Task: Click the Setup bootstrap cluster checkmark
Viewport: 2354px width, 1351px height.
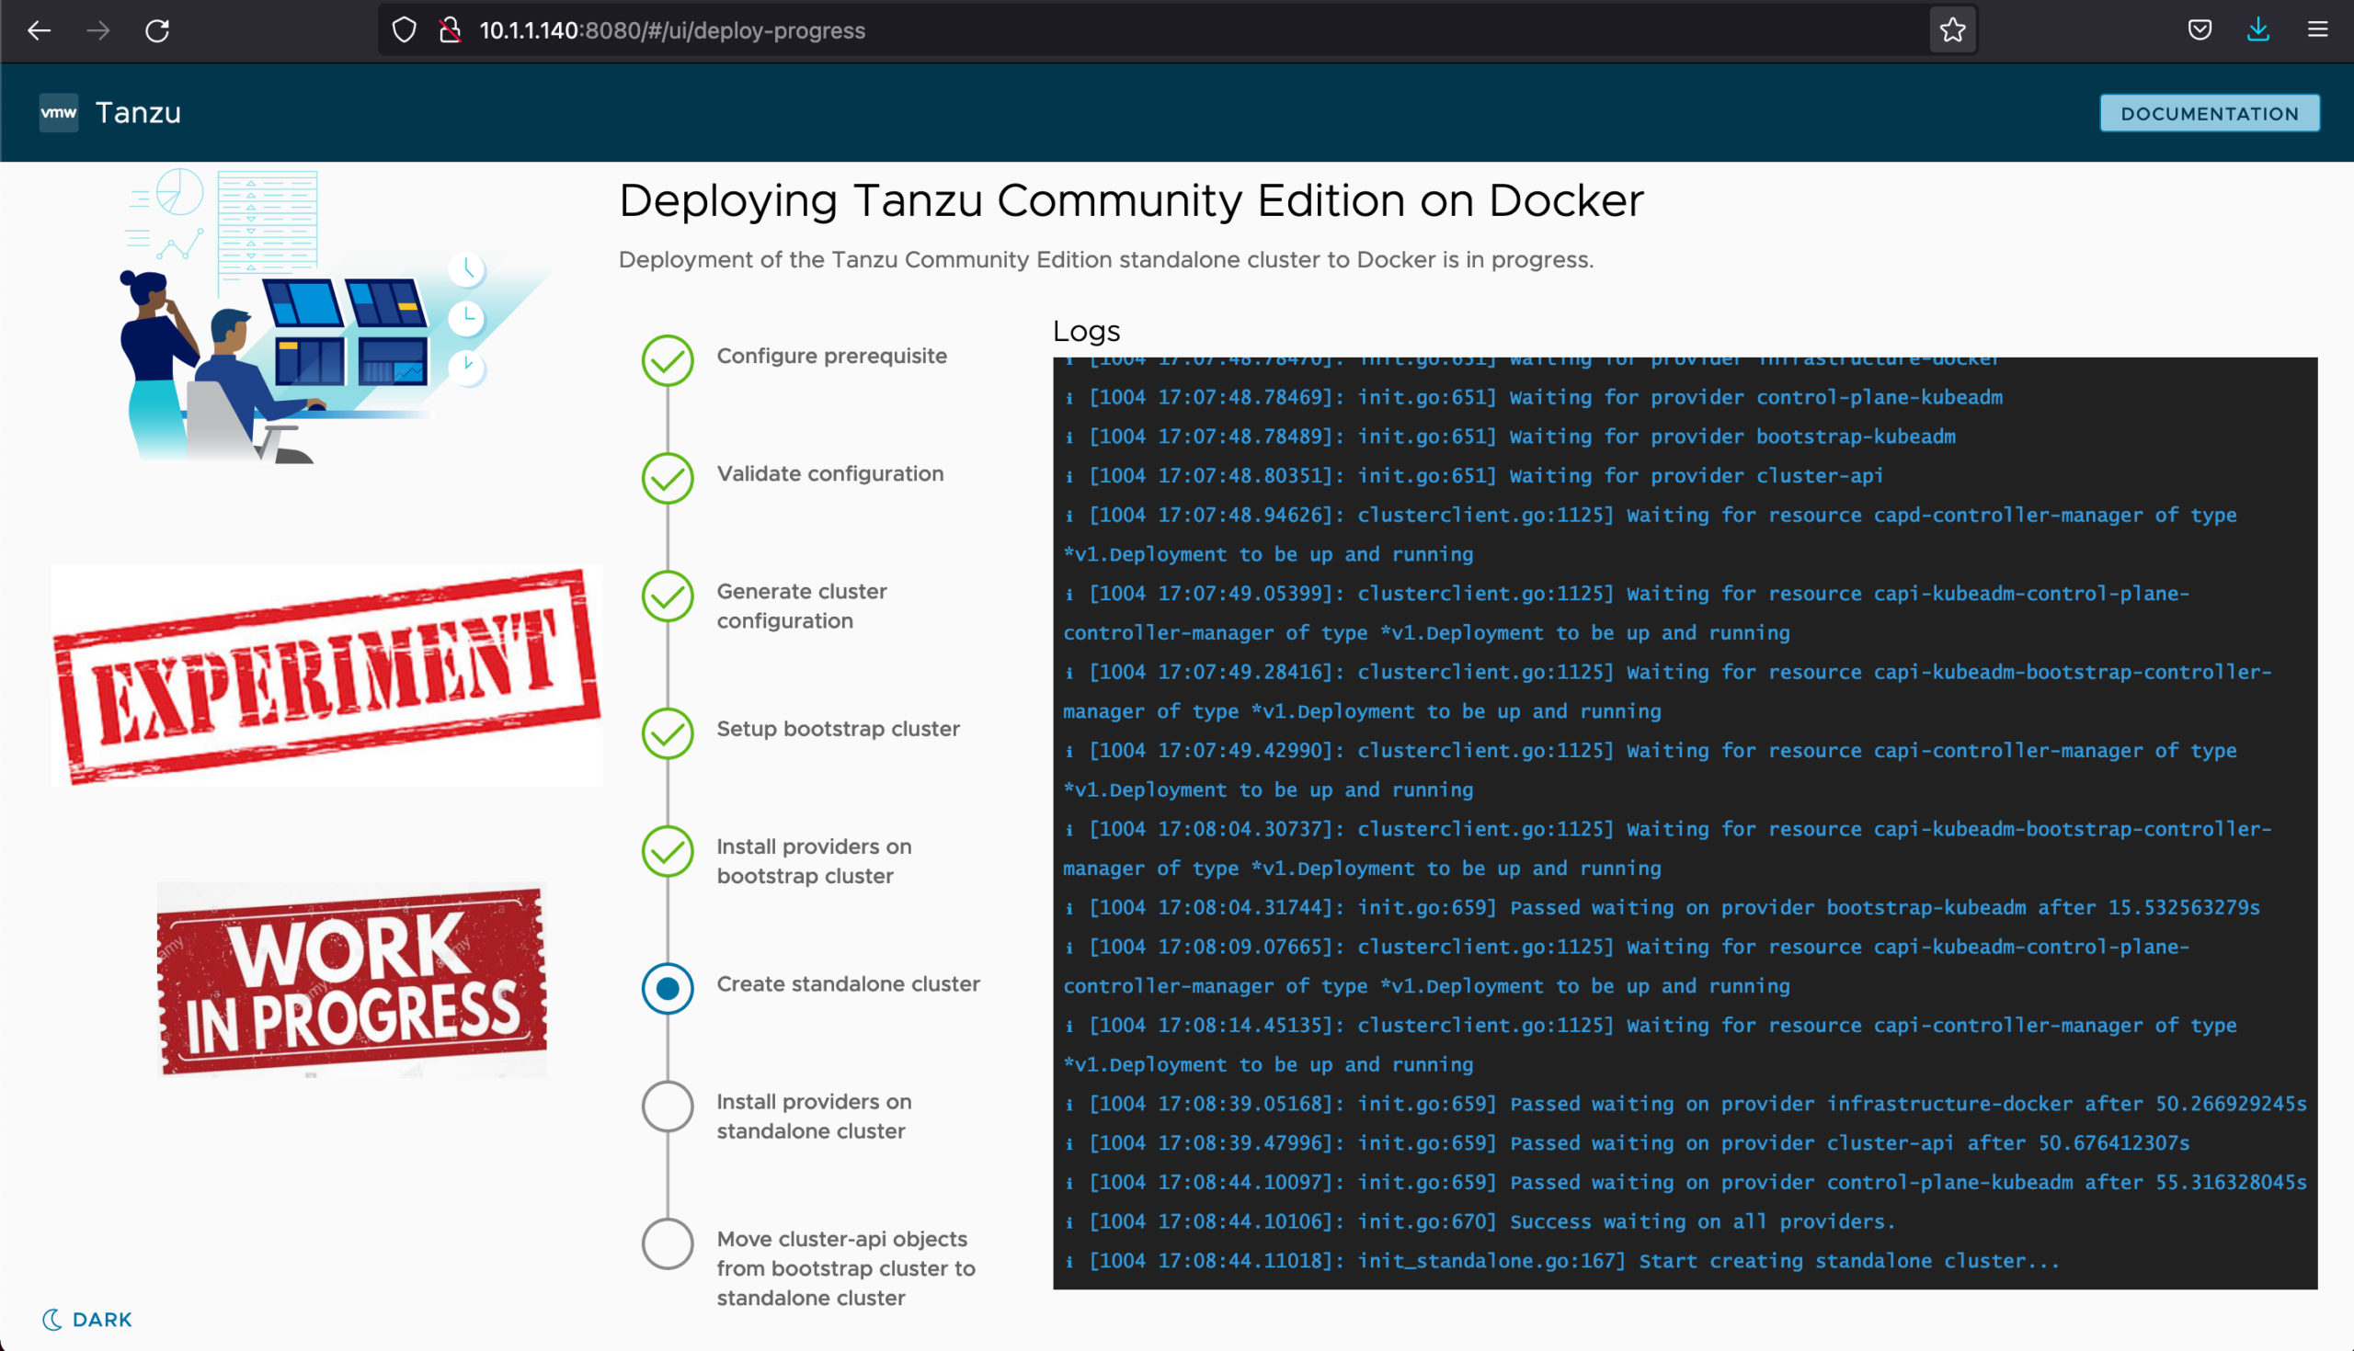Action: click(668, 734)
